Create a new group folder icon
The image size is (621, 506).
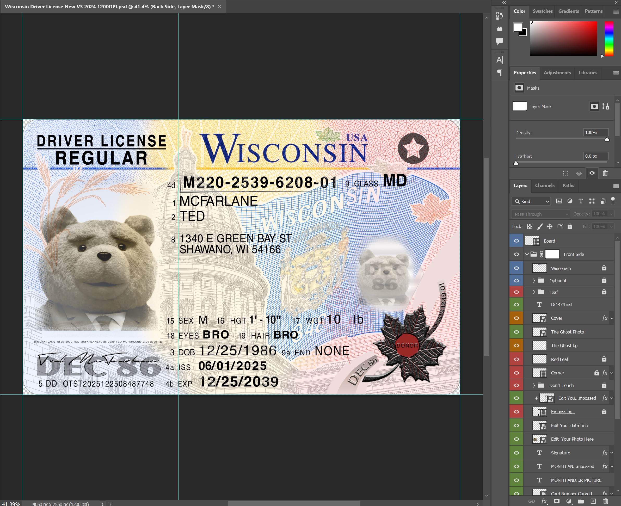click(581, 501)
